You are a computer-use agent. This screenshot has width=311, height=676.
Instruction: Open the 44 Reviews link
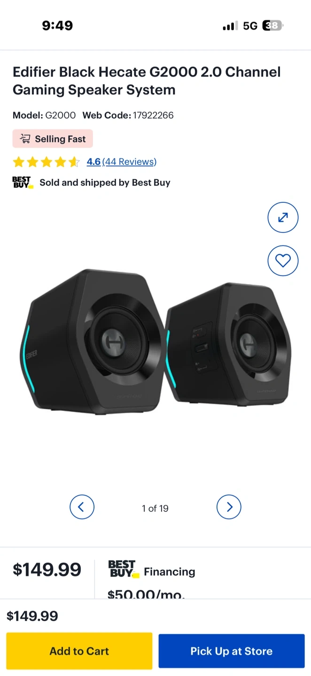click(129, 161)
